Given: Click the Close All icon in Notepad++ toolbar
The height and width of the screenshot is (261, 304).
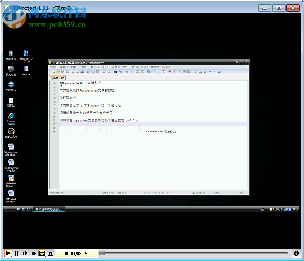Looking at the screenshot, I should coord(77,72).
